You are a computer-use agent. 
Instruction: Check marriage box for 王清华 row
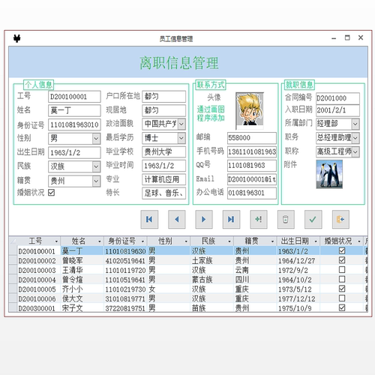point(342,269)
